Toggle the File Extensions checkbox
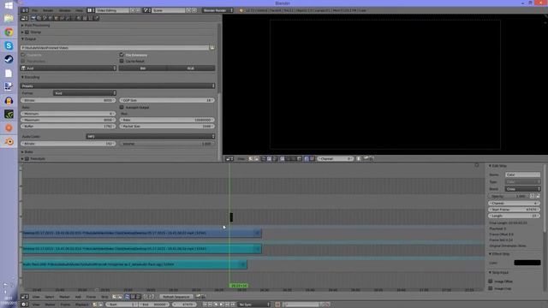Image resolution: width=548 pixels, height=308 pixels. (122, 55)
